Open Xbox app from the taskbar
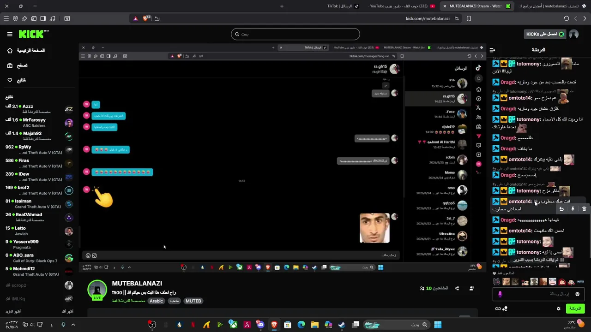This screenshot has width=591, height=332. coord(234,325)
